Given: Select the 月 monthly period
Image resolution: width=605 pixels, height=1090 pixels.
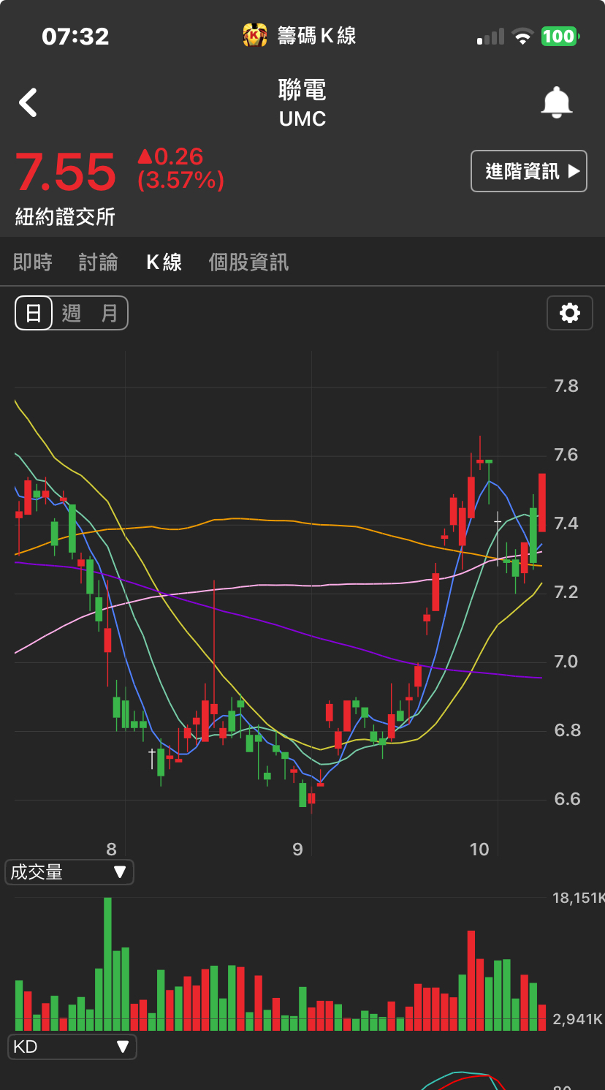Looking at the screenshot, I should tap(109, 313).
